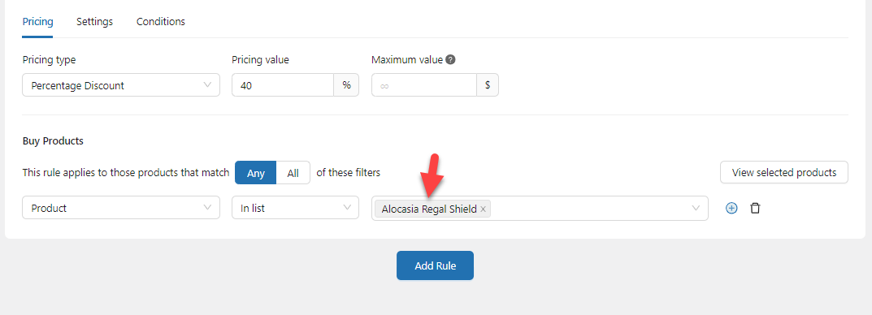Screen dimensions: 872x315
Task: Click the dollar unit addon
Action: coord(488,85)
